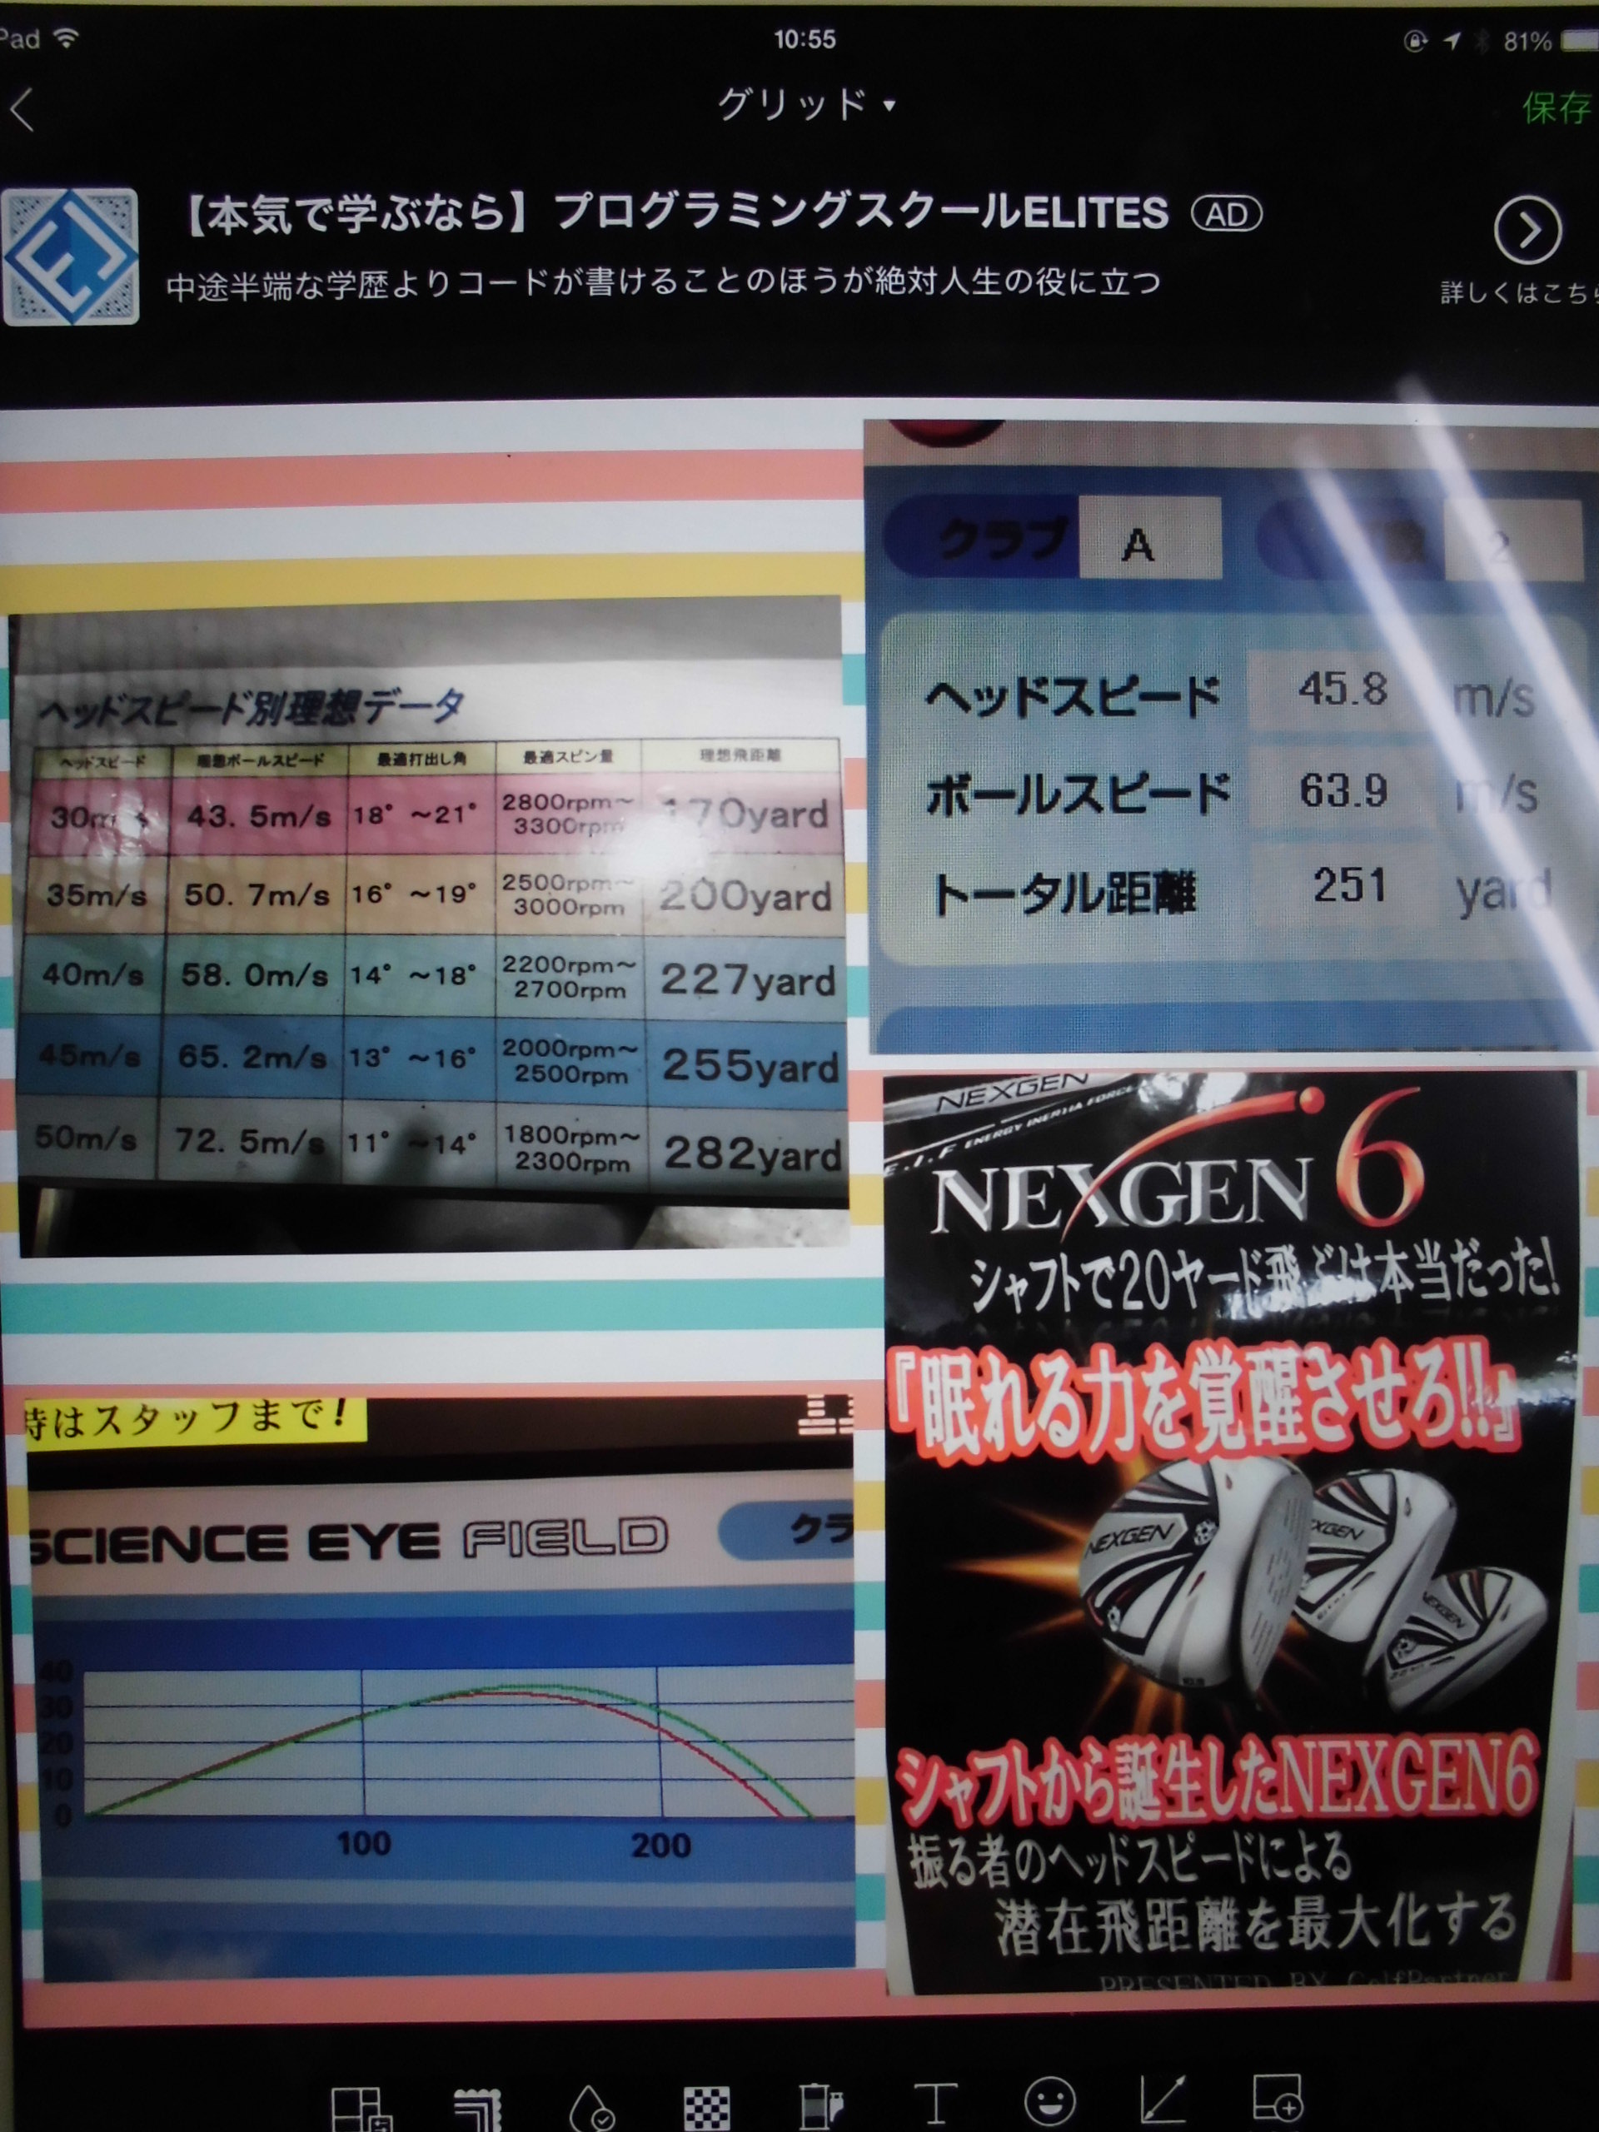Tap the rotation lock status icon
1599x2132 pixels.
coord(1415,41)
